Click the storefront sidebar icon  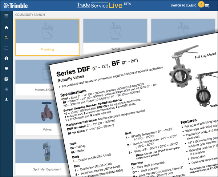(x=7, y=69)
